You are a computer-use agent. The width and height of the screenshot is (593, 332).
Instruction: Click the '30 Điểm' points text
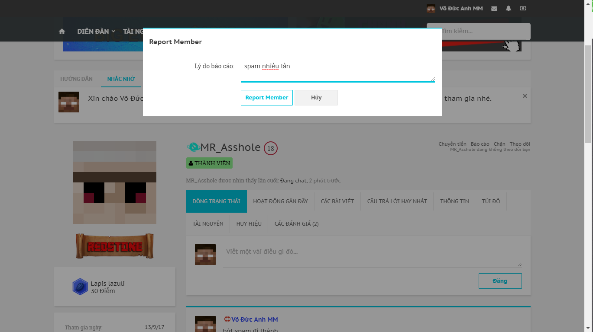click(103, 291)
